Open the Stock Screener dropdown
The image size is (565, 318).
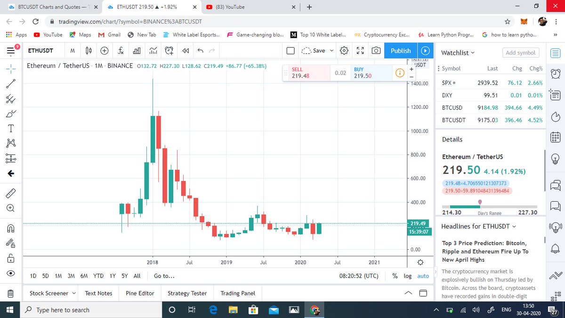point(52,293)
